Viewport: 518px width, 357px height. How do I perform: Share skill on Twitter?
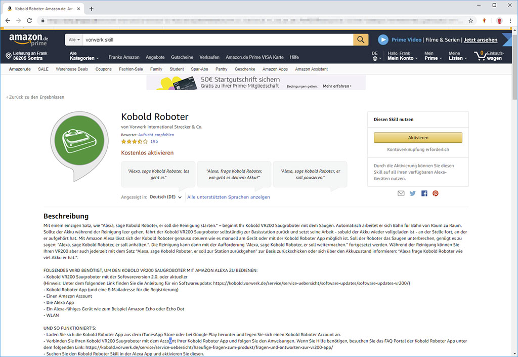click(413, 193)
